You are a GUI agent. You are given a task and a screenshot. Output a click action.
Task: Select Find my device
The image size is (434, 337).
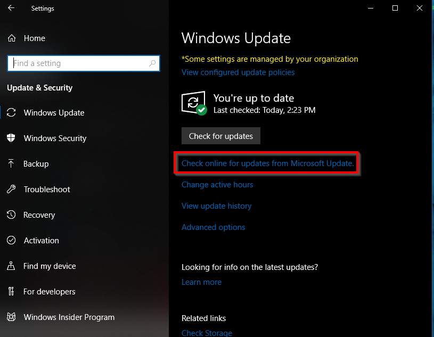point(50,266)
